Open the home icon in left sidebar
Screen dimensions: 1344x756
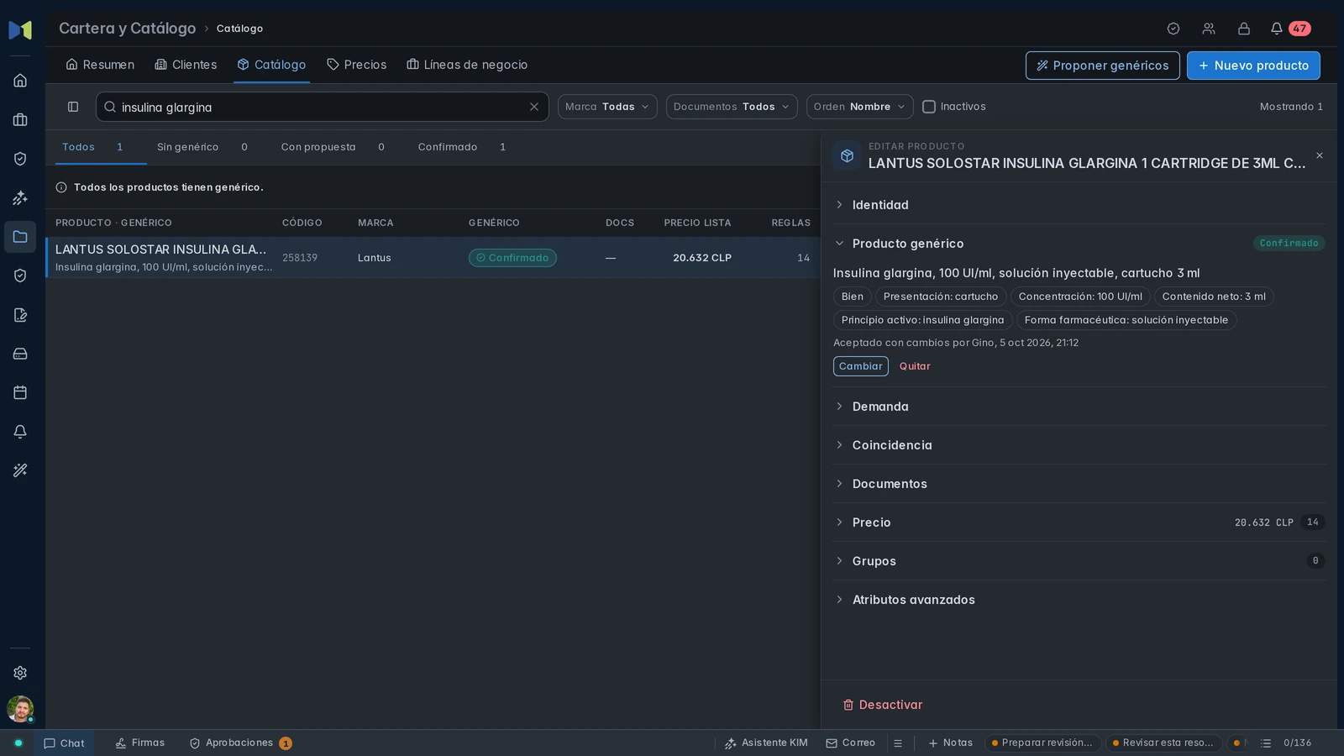20,81
